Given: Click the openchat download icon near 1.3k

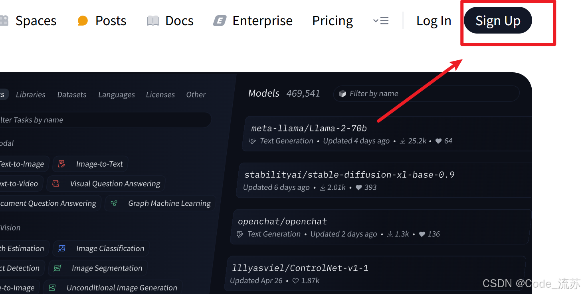Looking at the screenshot, I should (x=390, y=234).
